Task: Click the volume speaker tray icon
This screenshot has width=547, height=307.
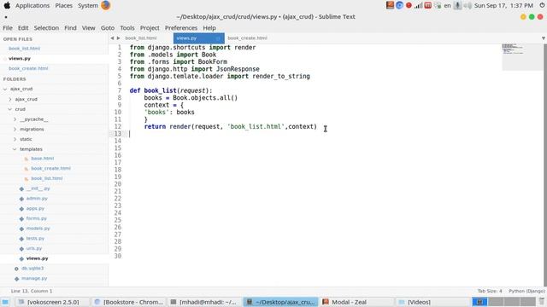Action: click(x=468, y=6)
